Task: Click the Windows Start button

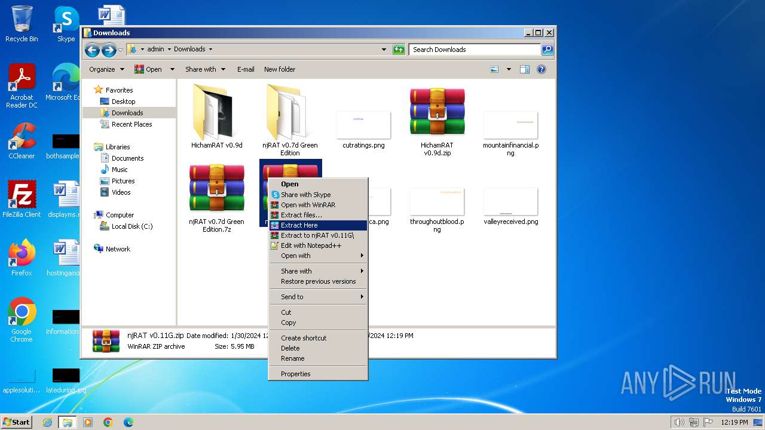Action: (17, 422)
